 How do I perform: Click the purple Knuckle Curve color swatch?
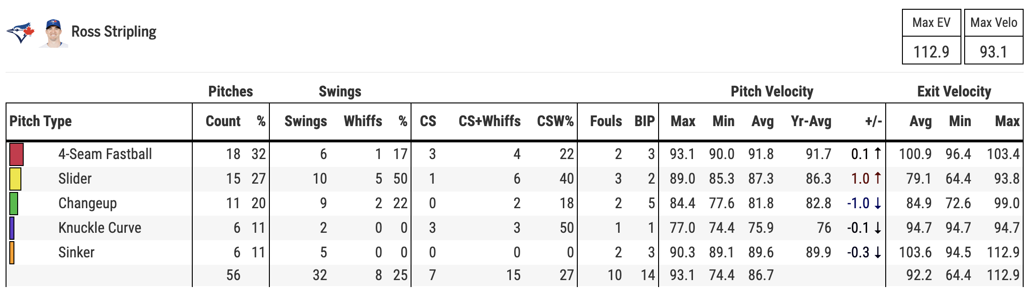coord(12,228)
